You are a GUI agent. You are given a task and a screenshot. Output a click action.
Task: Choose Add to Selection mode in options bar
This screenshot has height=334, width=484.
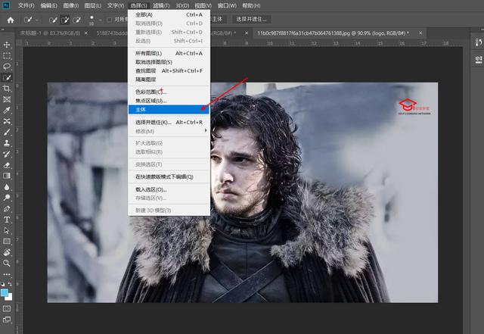[x=65, y=20]
